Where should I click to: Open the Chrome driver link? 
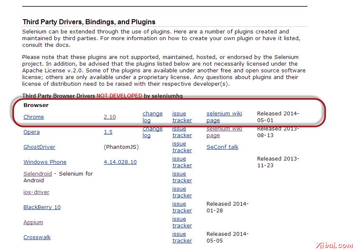(x=33, y=117)
